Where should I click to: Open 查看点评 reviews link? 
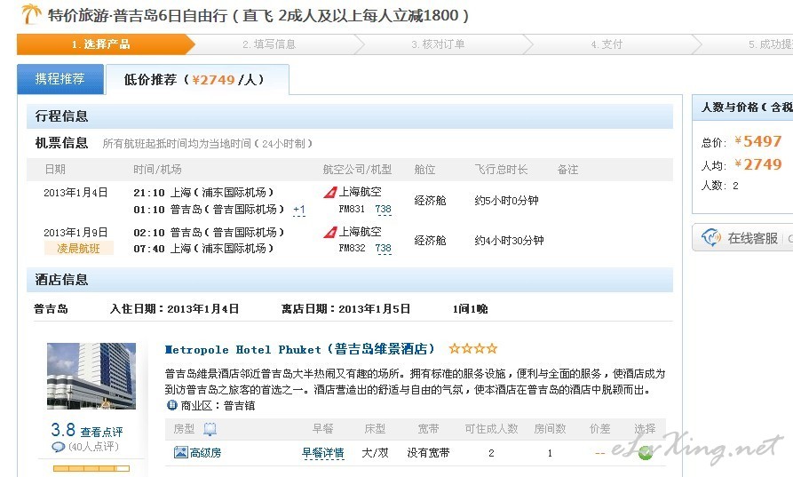[x=101, y=432]
